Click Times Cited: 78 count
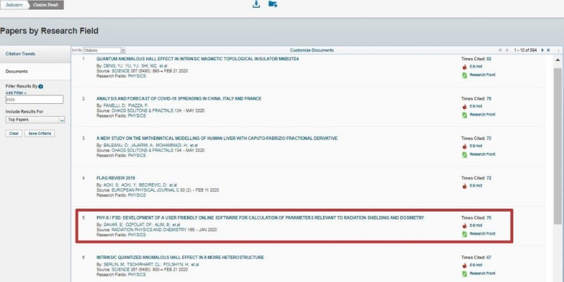The height and width of the screenshot is (282, 564). point(476,99)
